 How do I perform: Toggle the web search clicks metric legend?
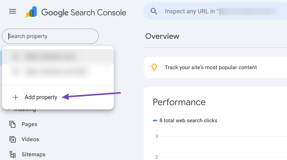pyautogui.click(x=156, y=121)
